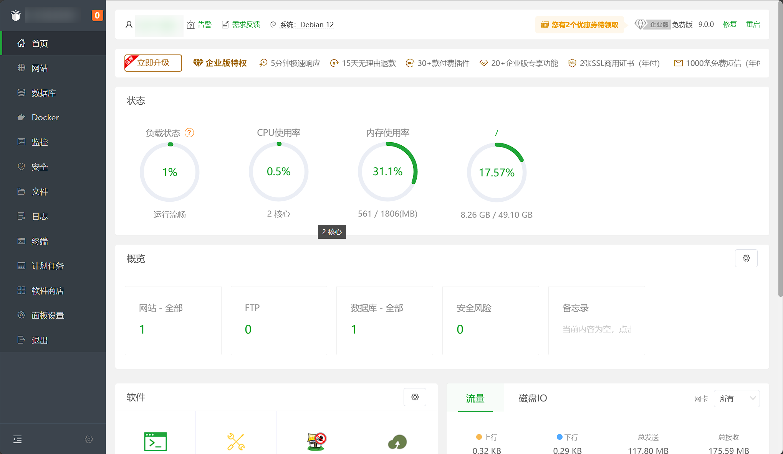Click the 修复 repair link
The image size is (783, 454).
tap(730, 25)
